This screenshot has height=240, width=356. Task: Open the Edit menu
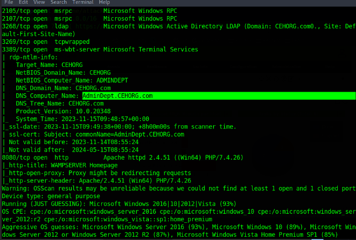24,3
